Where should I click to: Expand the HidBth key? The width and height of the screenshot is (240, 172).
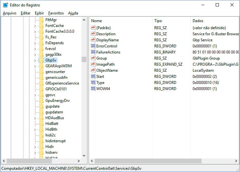point(35,130)
